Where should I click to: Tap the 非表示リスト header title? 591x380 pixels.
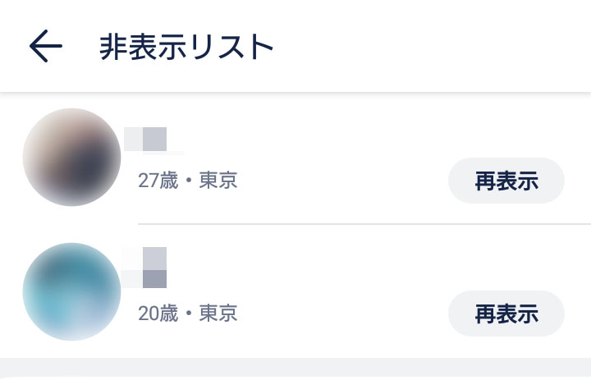coord(186,47)
